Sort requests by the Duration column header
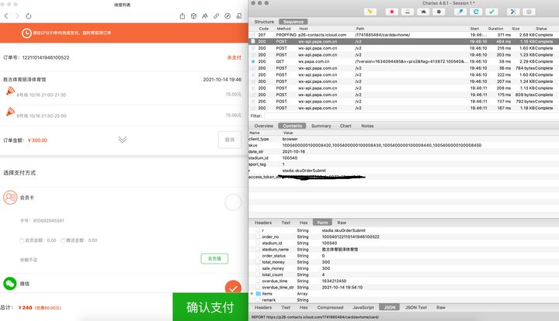The width and height of the screenshot is (559, 321). (495, 29)
